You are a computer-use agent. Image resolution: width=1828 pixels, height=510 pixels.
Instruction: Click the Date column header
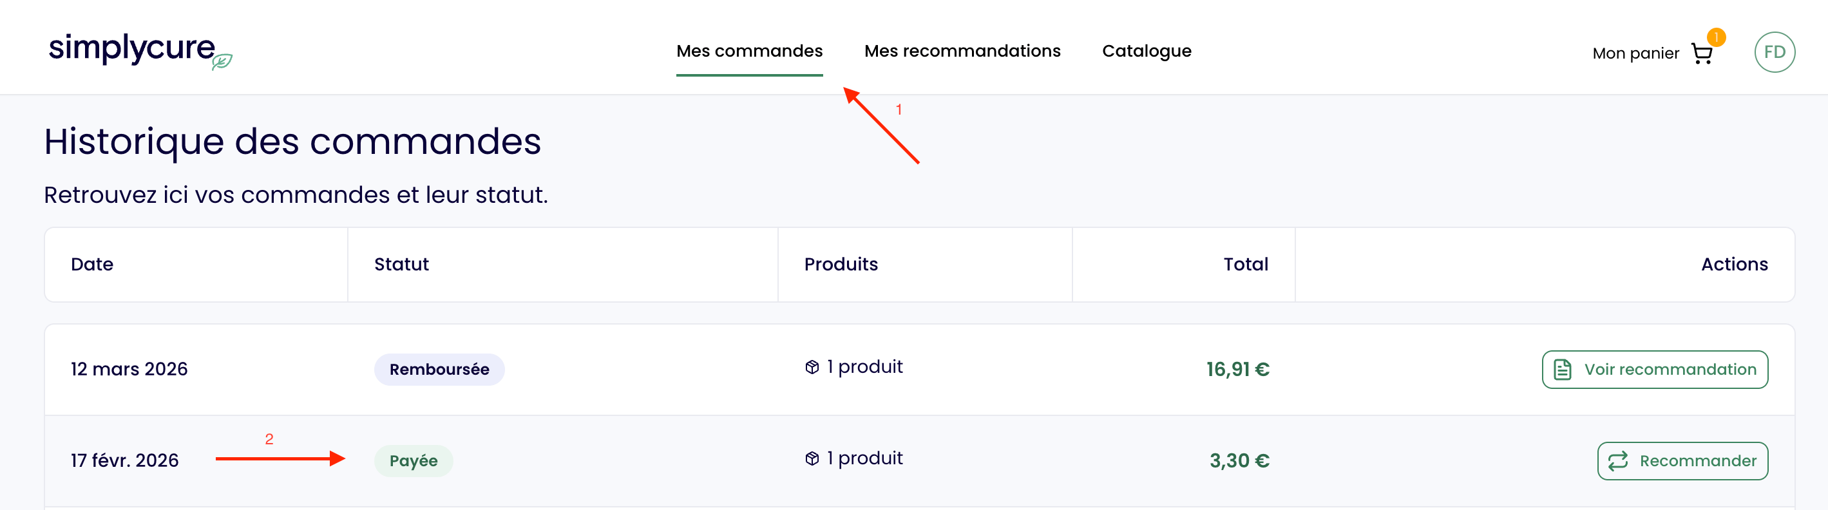click(92, 264)
